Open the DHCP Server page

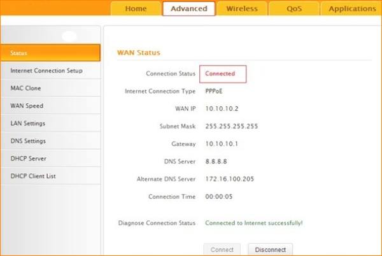50,158
